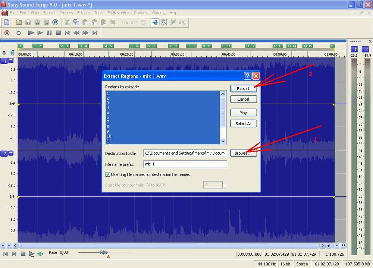Open the Process menu

[66, 13]
